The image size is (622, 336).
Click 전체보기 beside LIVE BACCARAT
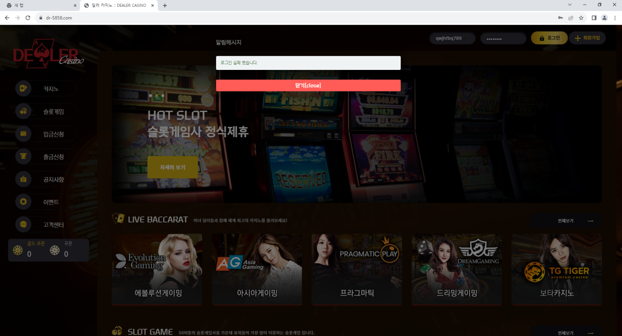coord(566,221)
